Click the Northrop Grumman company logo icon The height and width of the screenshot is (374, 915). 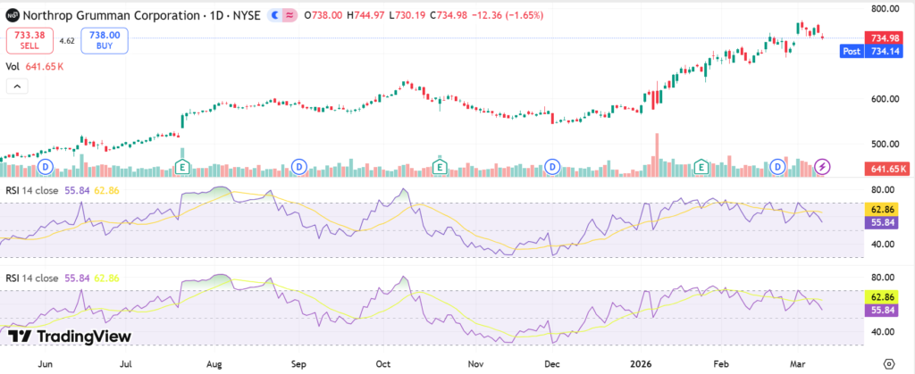click(x=13, y=15)
